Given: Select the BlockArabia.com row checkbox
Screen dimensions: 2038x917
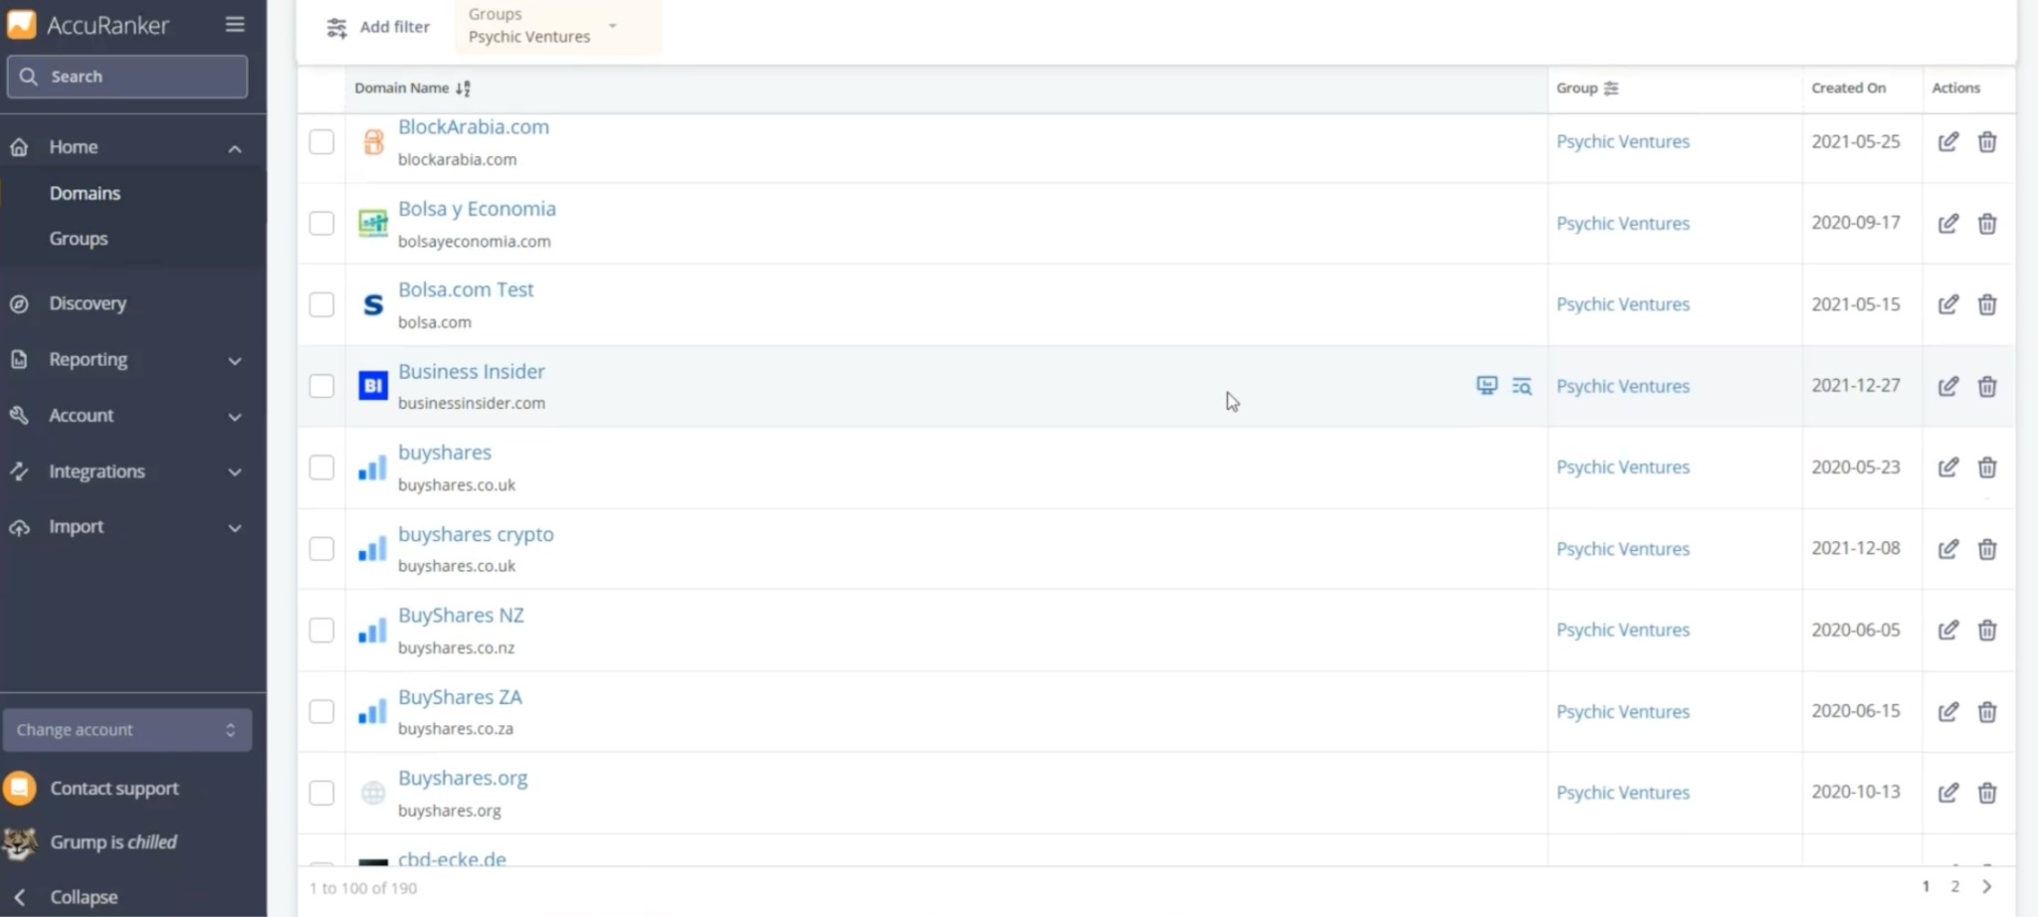Looking at the screenshot, I should coord(321,141).
